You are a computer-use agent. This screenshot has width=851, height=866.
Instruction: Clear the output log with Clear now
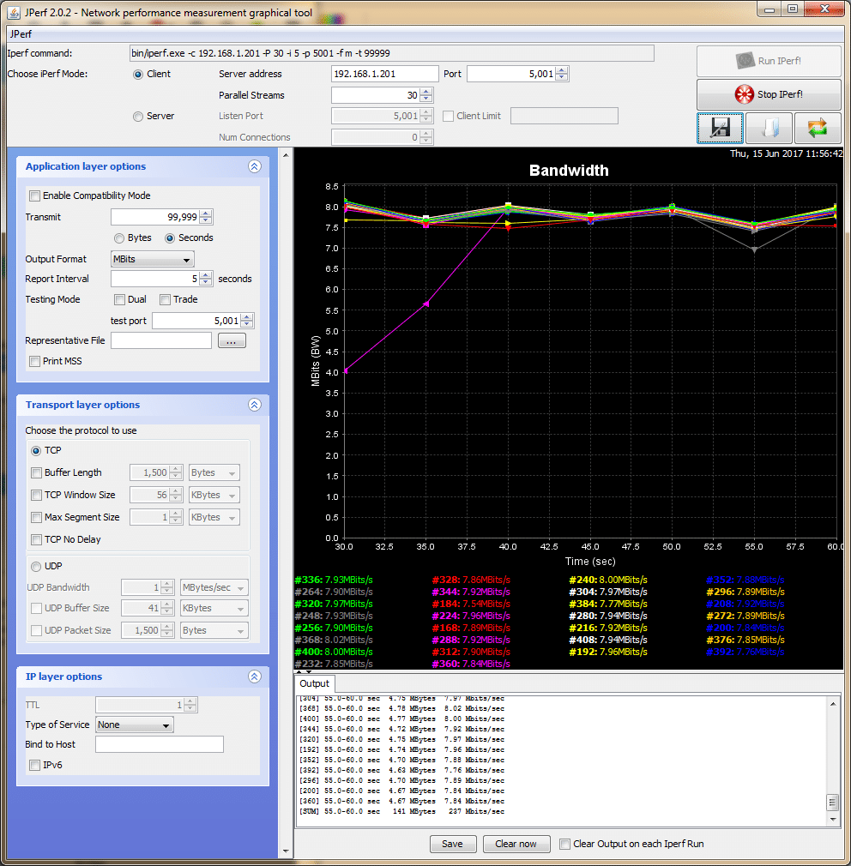[516, 844]
